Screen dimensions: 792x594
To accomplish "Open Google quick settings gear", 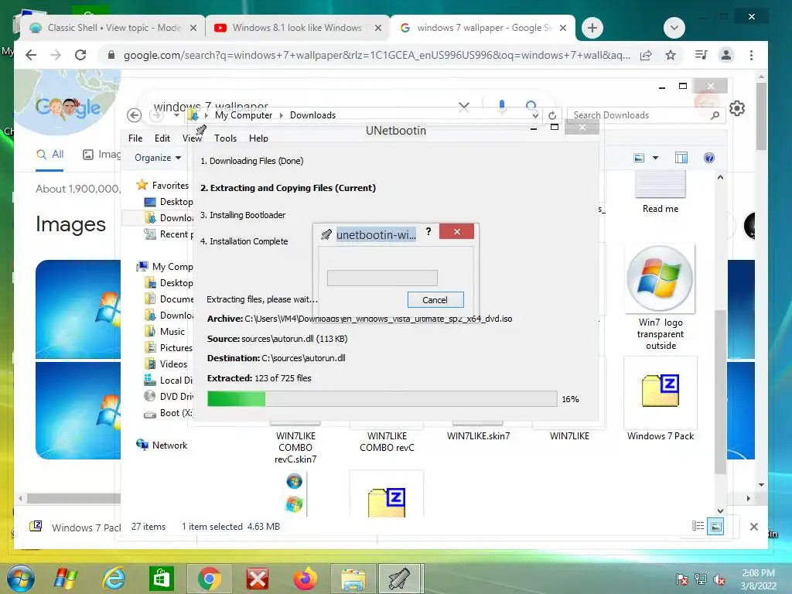I will click(x=737, y=108).
